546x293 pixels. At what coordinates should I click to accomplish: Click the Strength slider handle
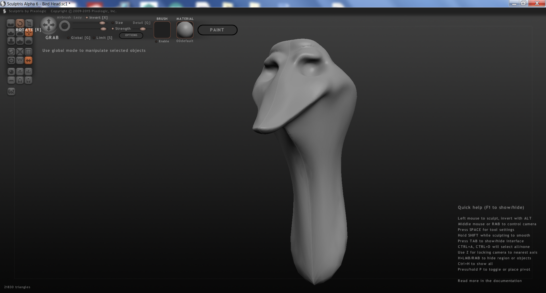click(x=103, y=29)
